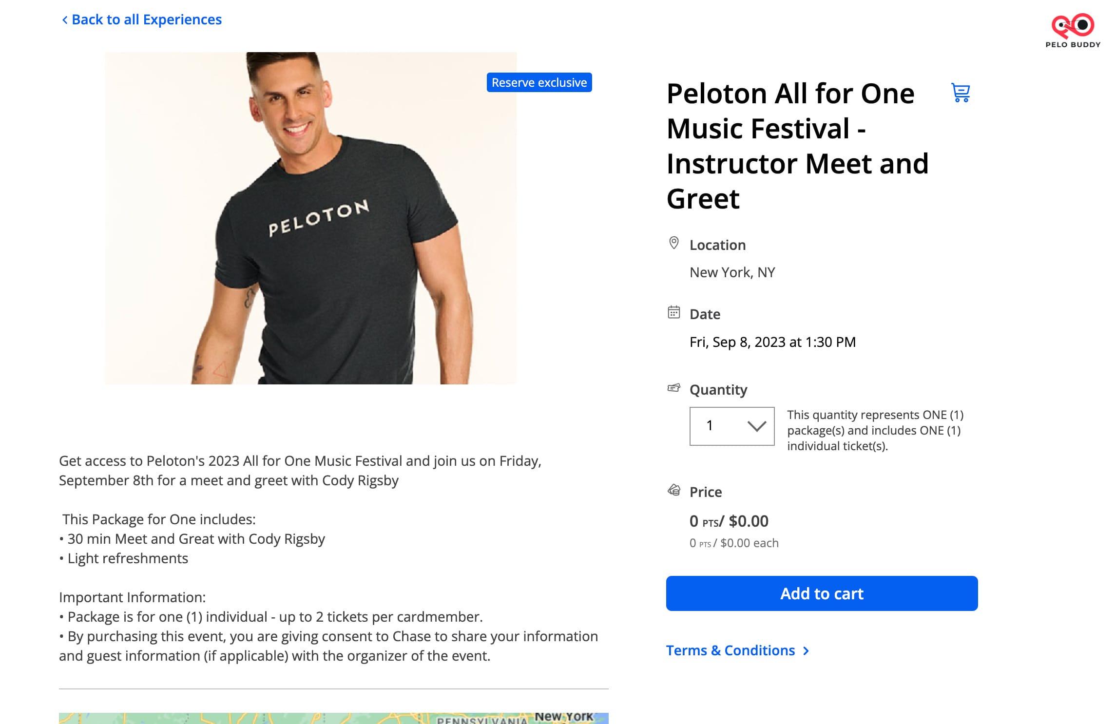Click the 0 PTS / $0.00 price
The width and height of the screenshot is (1115, 724).
click(729, 521)
